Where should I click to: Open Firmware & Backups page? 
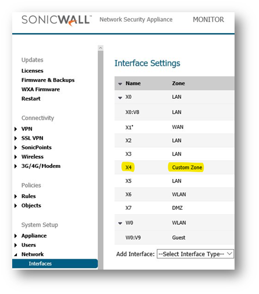pyautogui.click(x=48, y=80)
